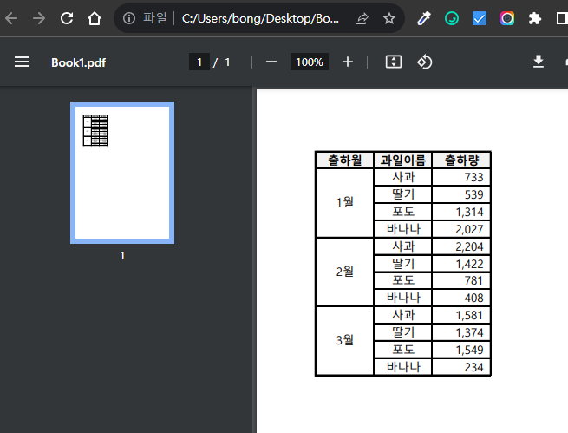This screenshot has height=433, width=568.
Task: Bookmark this page with the star icon
Action: (x=389, y=18)
